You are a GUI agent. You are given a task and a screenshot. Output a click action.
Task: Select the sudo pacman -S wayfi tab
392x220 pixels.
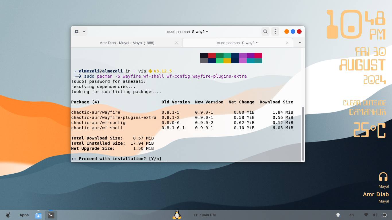237,43
